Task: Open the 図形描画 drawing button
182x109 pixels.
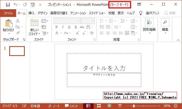Action: coord(149,26)
